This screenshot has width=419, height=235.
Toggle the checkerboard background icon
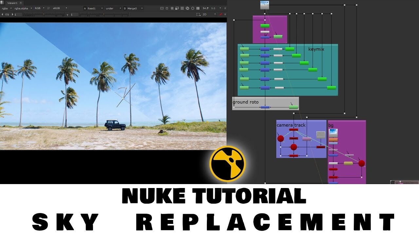pos(177,8)
